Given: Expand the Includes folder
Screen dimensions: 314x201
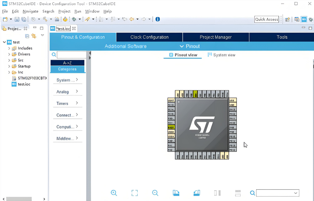Looking at the screenshot, I should click(9, 48).
